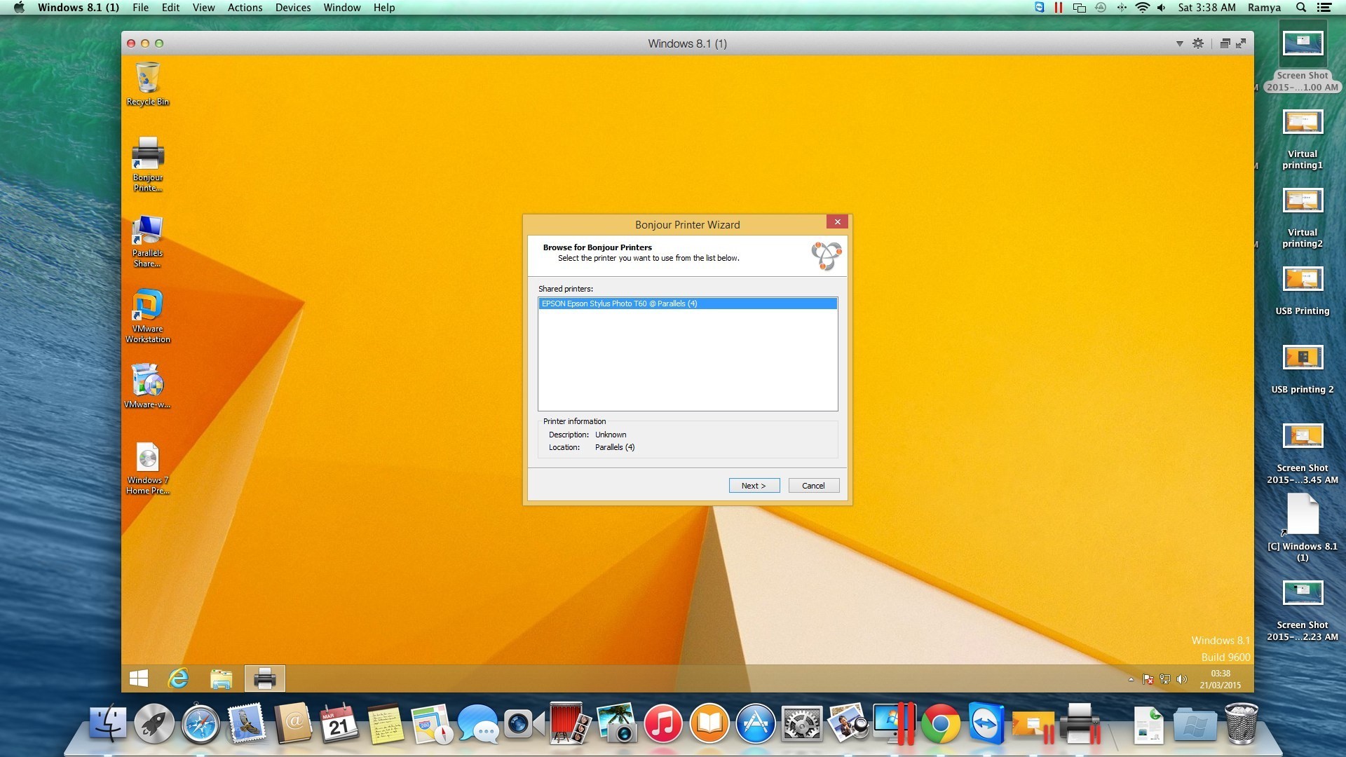
Task: Open Parallels window dropdown triangle in title bar
Action: coord(1179,43)
